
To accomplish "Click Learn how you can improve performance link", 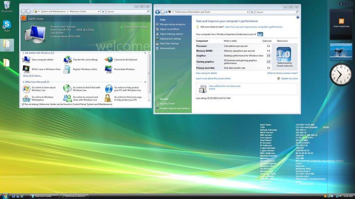I will 253,27.
